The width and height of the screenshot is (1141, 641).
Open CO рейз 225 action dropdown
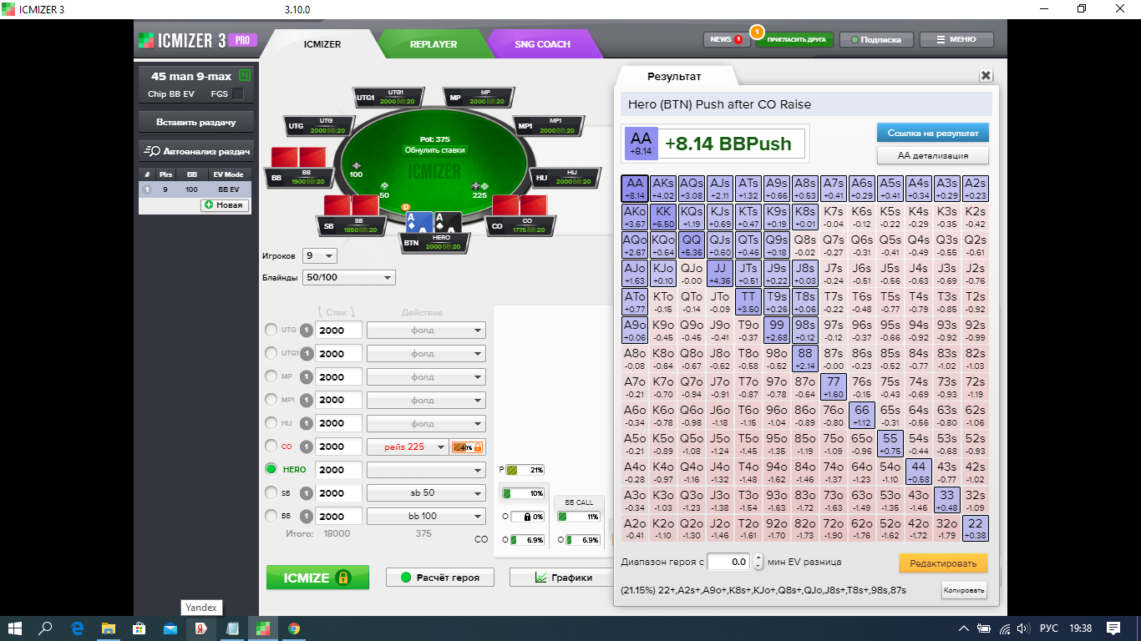408,447
